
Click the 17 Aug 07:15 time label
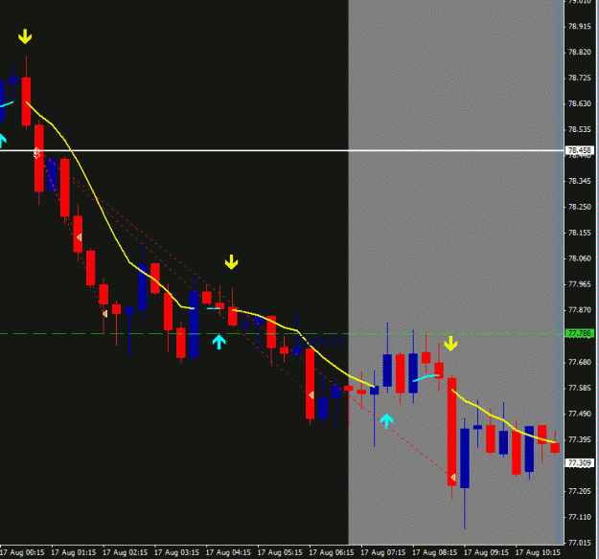pos(382,552)
